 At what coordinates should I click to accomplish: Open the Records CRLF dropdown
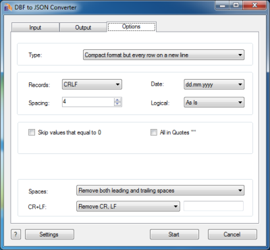pos(92,84)
